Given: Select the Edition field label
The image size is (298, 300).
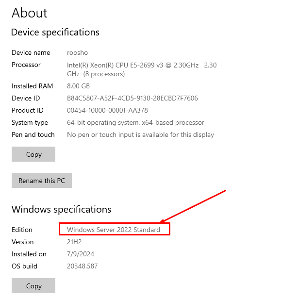Looking at the screenshot, I should click(x=22, y=230).
